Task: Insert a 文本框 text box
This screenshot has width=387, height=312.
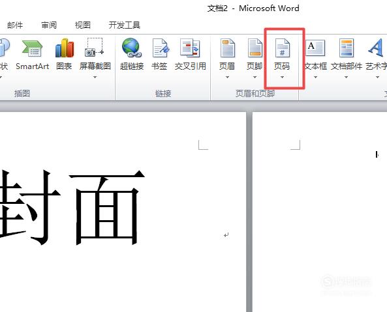Action: pyautogui.click(x=315, y=55)
